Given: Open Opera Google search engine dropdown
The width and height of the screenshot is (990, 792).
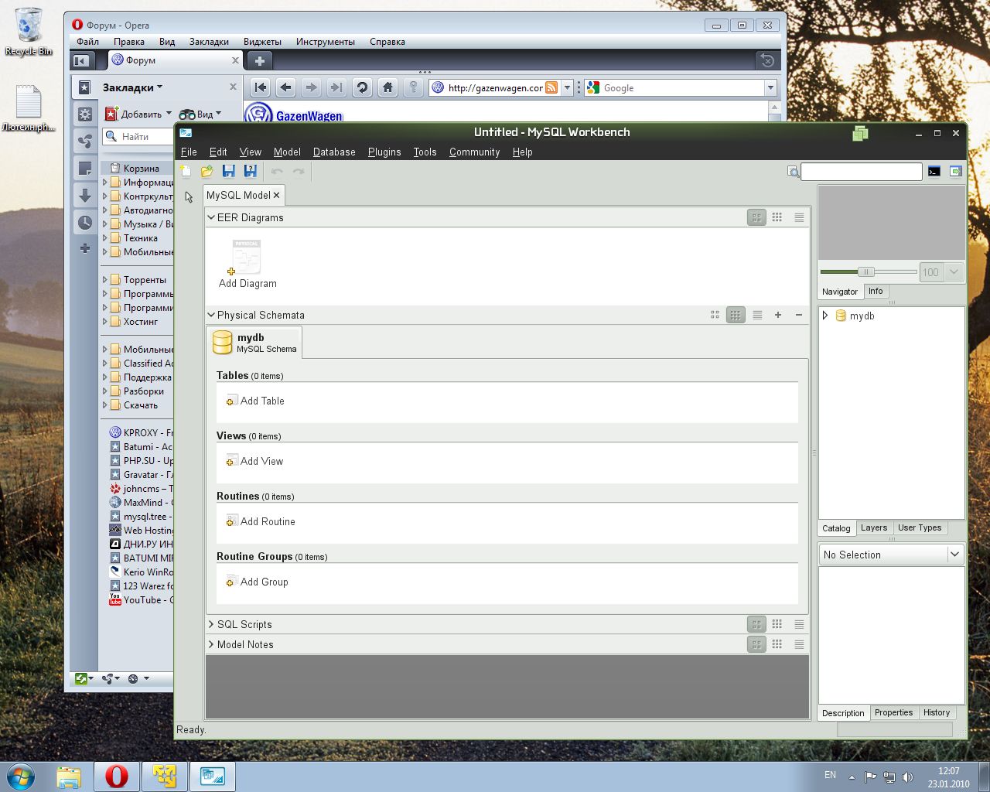Looking at the screenshot, I should coord(770,88).
